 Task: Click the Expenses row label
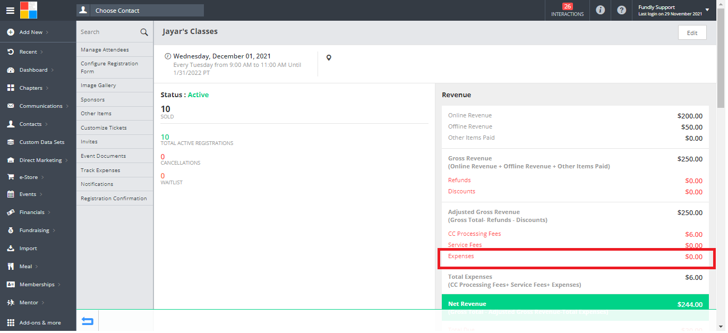[x=461, y=256]
